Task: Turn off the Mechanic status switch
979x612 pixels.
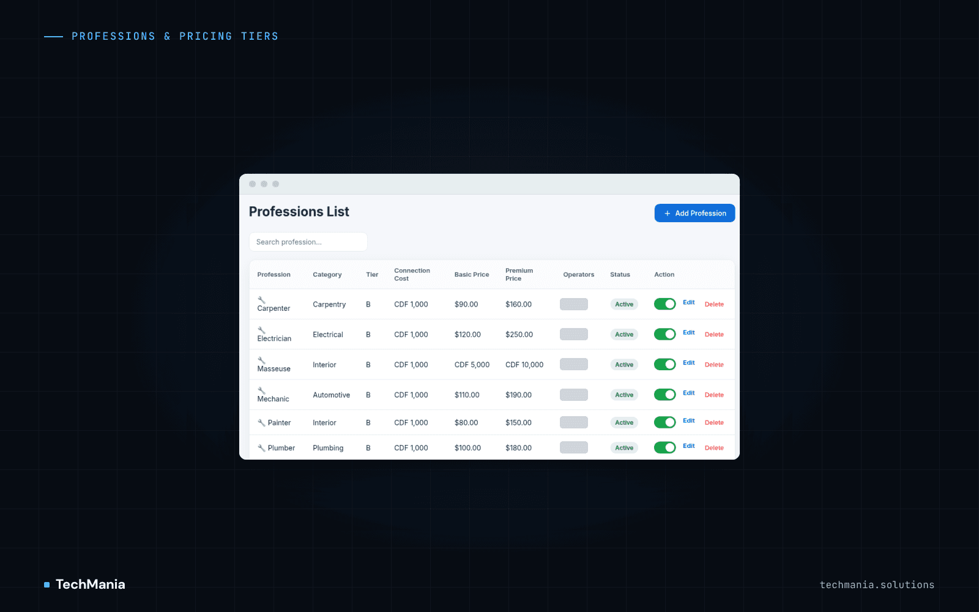Action: (664, 395)
